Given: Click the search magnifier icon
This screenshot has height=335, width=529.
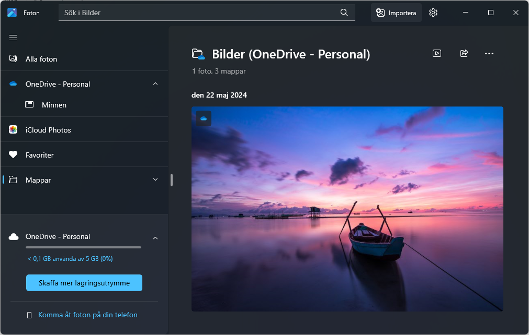Looking at the screenshot, I should [x=344, y=13].
